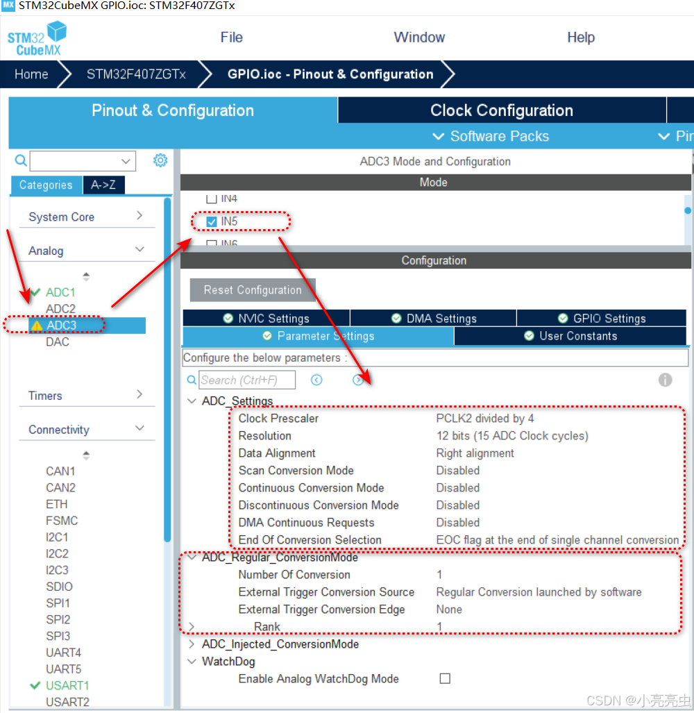This screenshot has height=713, width=694.
Task: Expand the System Core category
Action: (x=139, y=215)
